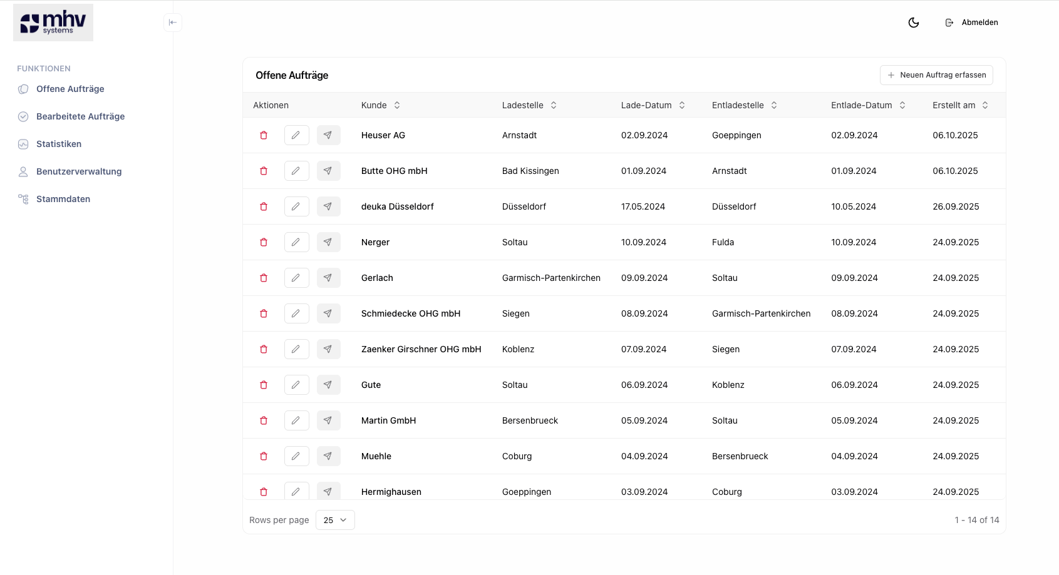
Task: Send the deuka Düsseldorf order
Action: click(328, 206)
